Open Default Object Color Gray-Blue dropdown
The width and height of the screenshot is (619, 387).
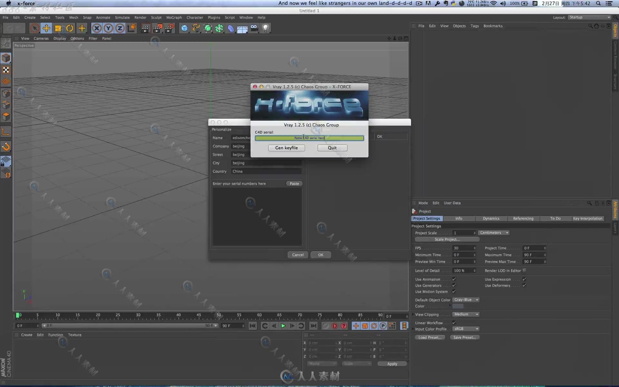pyautogui.click(x=466, y=300)
